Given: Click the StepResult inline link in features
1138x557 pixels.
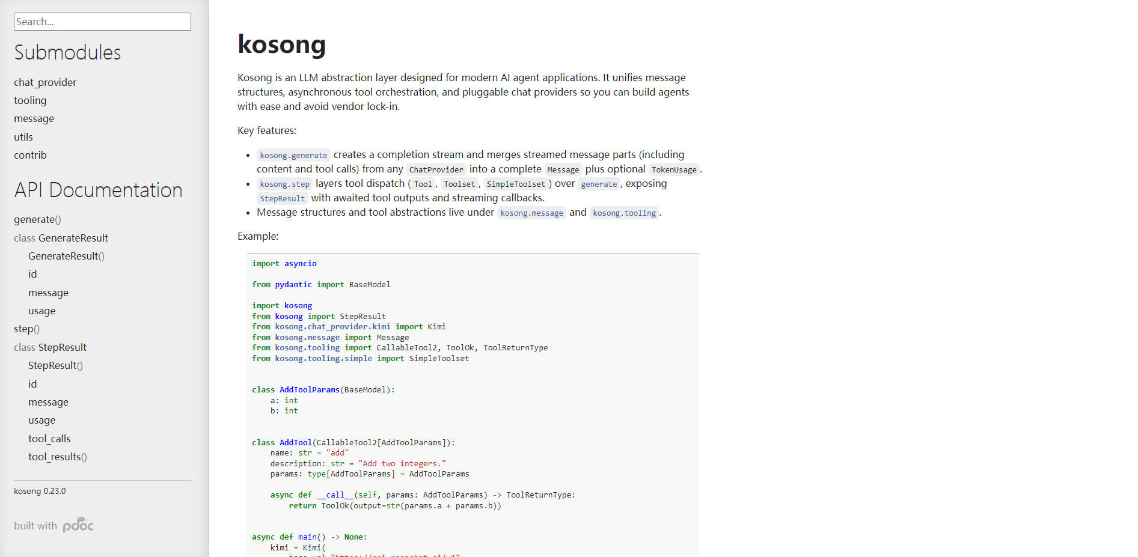Looking at the screenshot, I should tap(282, 198).
